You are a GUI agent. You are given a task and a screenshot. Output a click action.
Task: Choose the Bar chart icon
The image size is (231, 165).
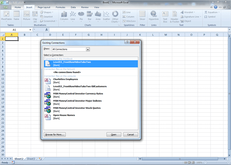(x=90, y=16)
